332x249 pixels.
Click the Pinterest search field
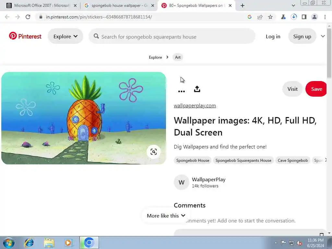pyautogui.click(x=172, y=36)
